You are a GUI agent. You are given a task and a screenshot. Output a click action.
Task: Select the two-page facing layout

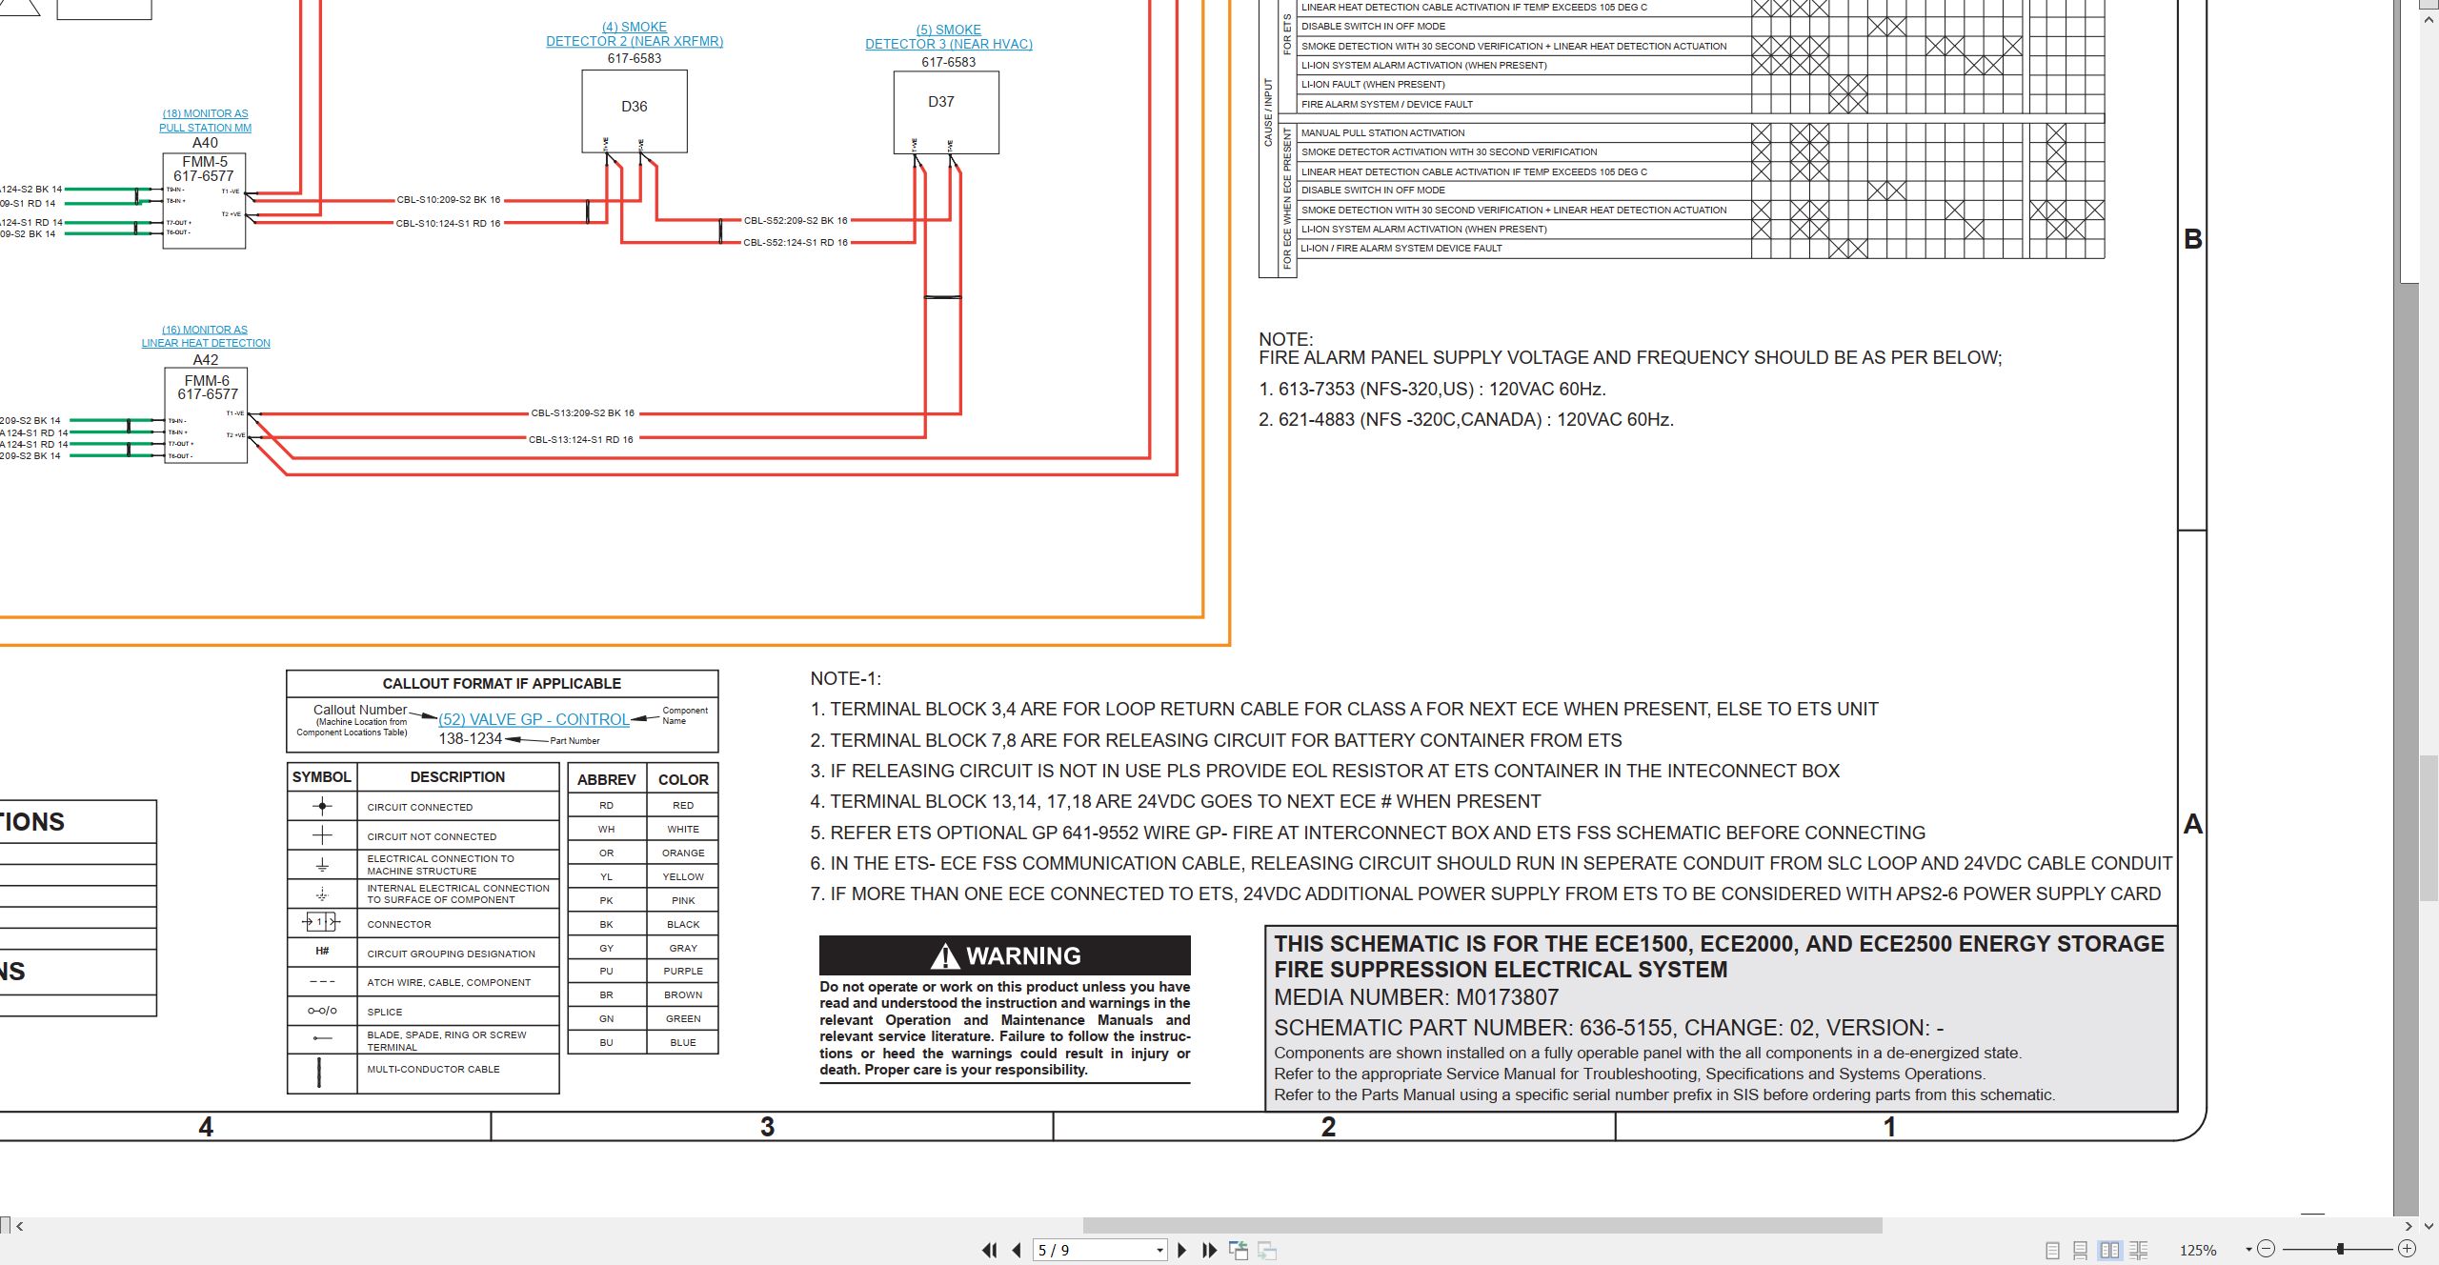[2110, 1250]
